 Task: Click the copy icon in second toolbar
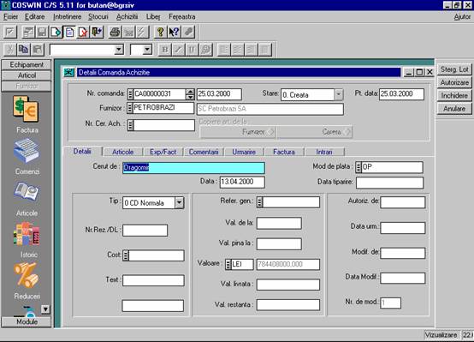coord(24,50)
